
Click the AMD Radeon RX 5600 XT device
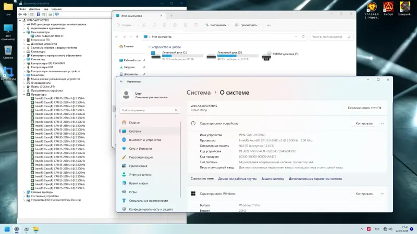pos(50,35)
